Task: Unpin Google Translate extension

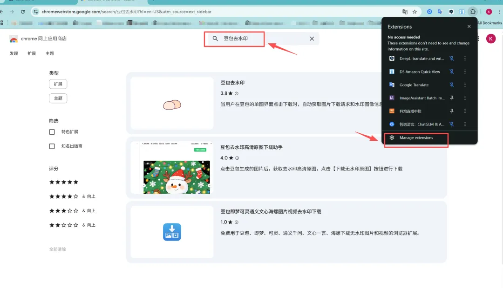Action: pyautogui.click(x=452, y=85)
